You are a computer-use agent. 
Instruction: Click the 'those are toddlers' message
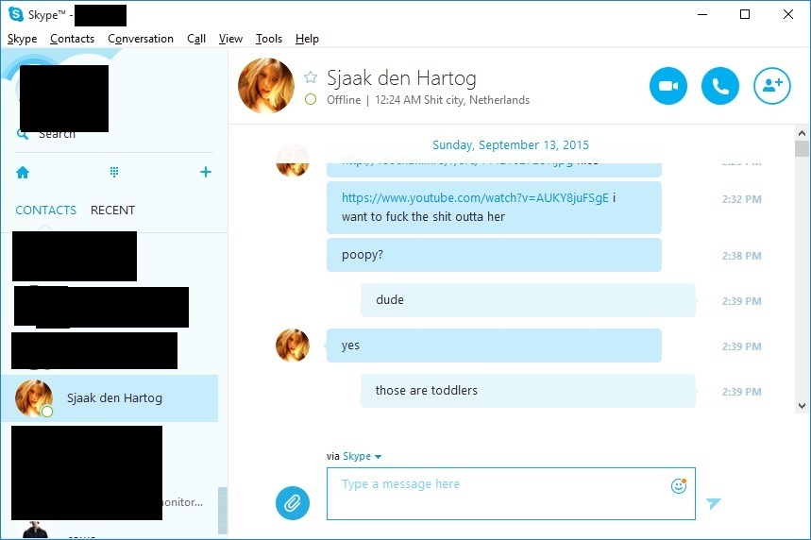[x=528, y=391]
